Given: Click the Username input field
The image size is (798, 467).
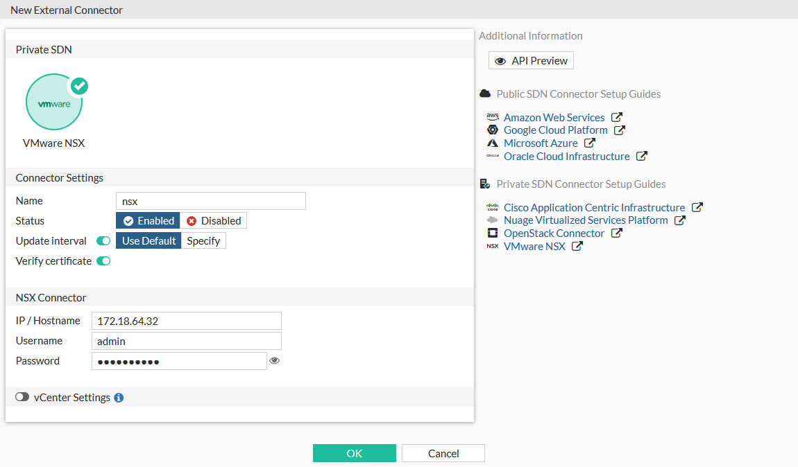Looking at the screenshot, I should click(186, 341).
